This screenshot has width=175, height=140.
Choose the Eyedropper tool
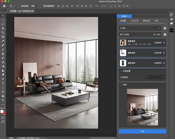coord(3,41)
